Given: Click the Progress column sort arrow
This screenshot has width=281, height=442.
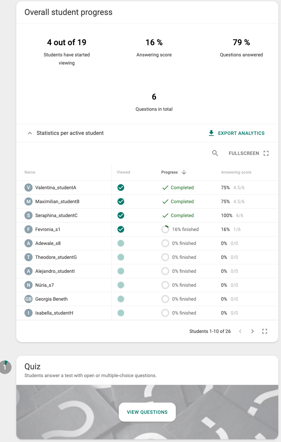Looking at the screenshot, I should 184,172.
